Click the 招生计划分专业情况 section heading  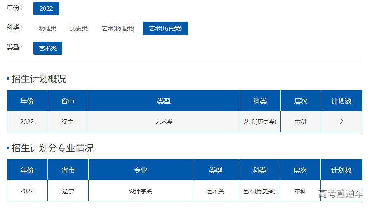click(52, 148)
